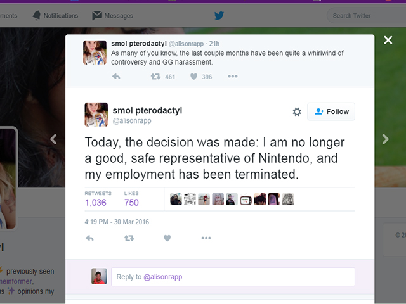
Task: View the 750 likes list
Action: 131,199
